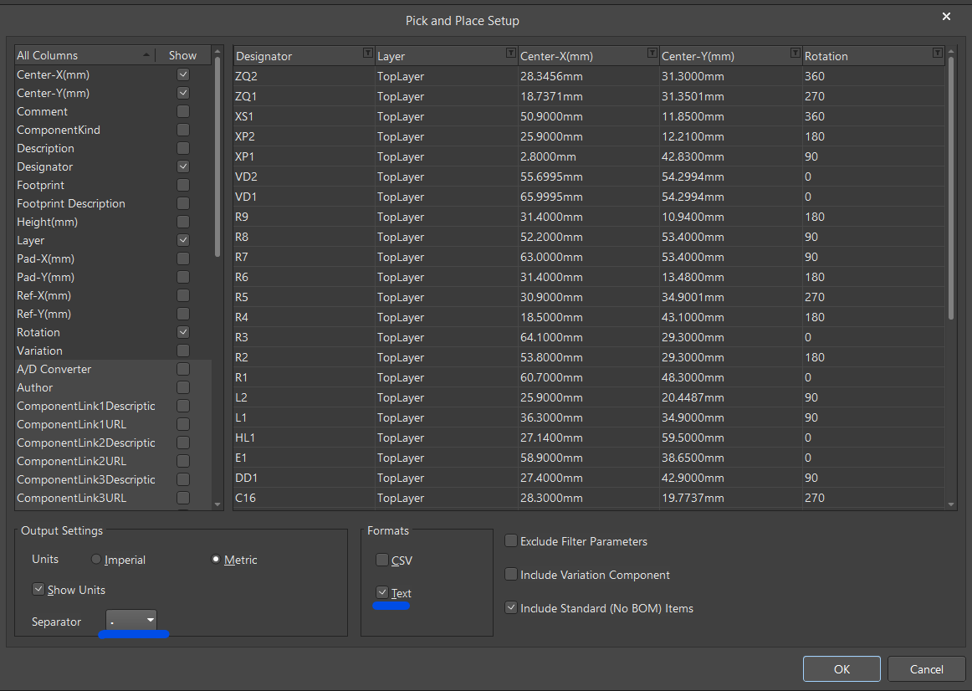The height and width of the screenshot is (691, 972).
Task: Enable the ComponentKind column checkbox
Action: coord(183,130)
